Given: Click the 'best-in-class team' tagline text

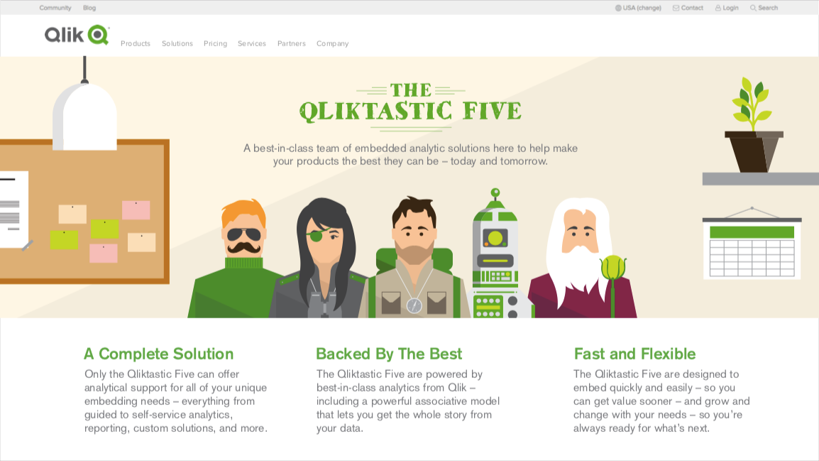Looking at the screenshot, I should click(410, 155).
